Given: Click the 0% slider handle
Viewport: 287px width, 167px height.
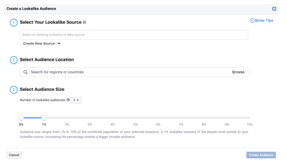Looking at the screenshot, I should tap(21, 118).
